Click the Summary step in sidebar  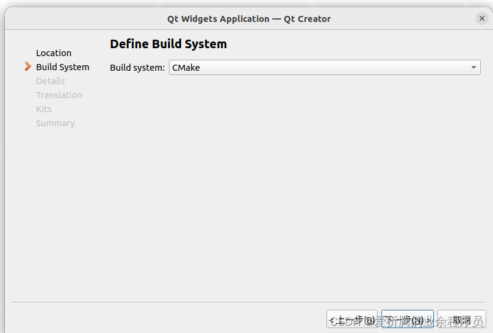(x=56, y=123)
